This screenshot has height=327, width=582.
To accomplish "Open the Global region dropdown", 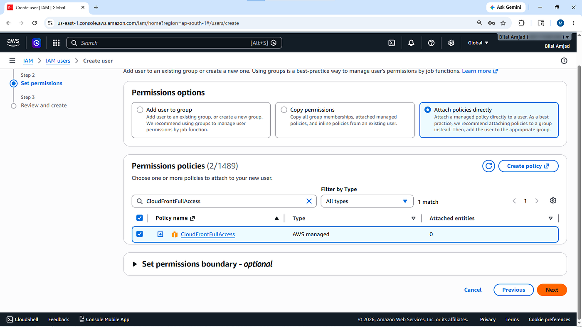I will click(x=478, y=43).
